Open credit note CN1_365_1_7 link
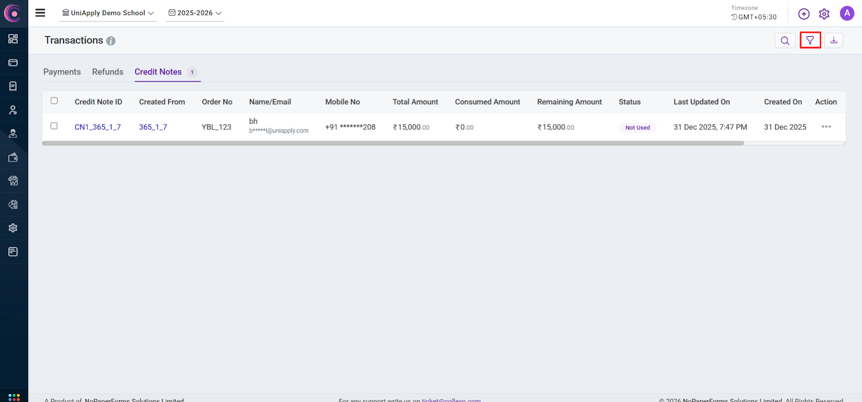 click(98, 127)
